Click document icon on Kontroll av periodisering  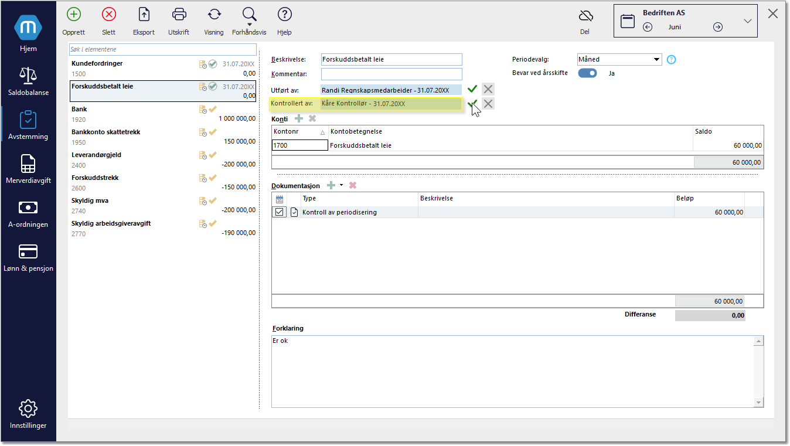point(294,212)
